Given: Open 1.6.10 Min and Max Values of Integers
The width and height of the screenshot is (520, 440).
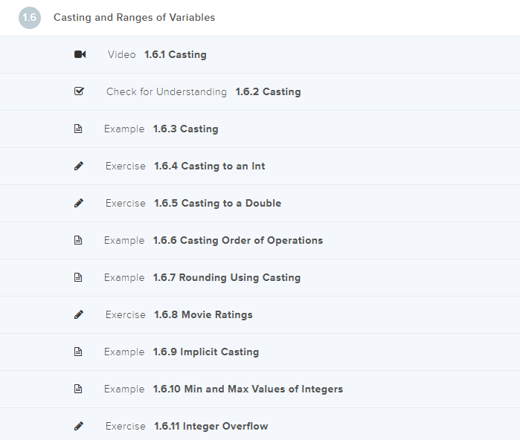Looking at the screenshot, I should [248, 389].
